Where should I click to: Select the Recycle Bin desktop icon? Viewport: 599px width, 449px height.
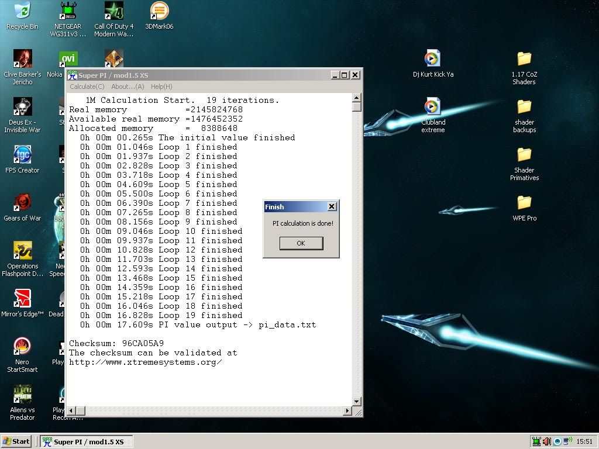[x=22, y=16]
